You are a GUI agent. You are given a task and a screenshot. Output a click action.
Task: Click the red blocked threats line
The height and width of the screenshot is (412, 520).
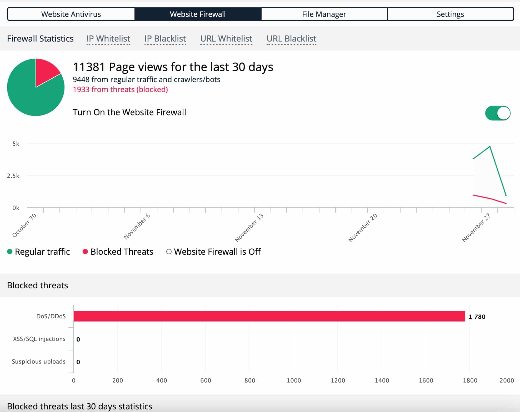(489, 198)
